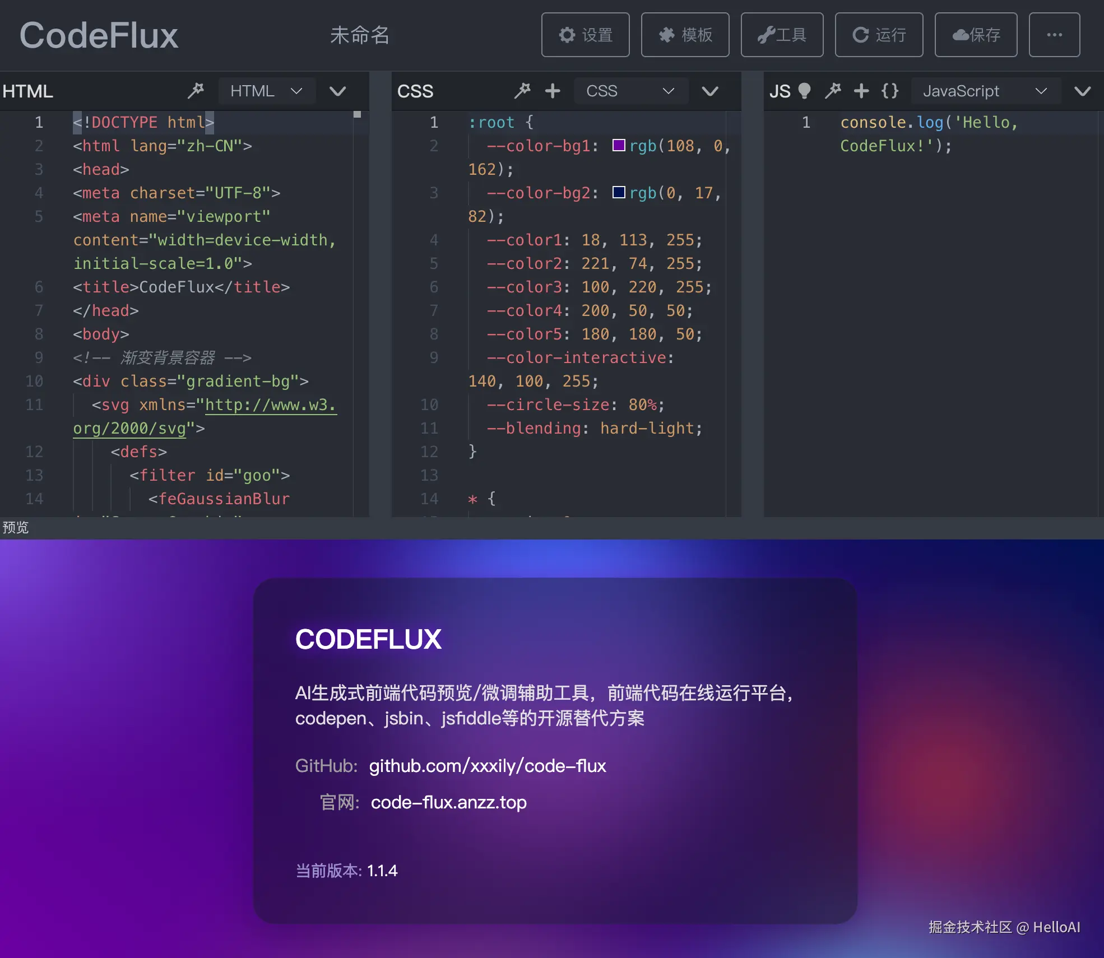Open settings via the gear icon
Image resolution: width=1104 pixels, height=958 pixels.
tap(585, 35)
